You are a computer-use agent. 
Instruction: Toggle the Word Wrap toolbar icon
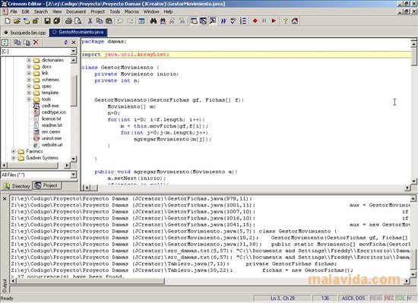[x=223, y=21]
